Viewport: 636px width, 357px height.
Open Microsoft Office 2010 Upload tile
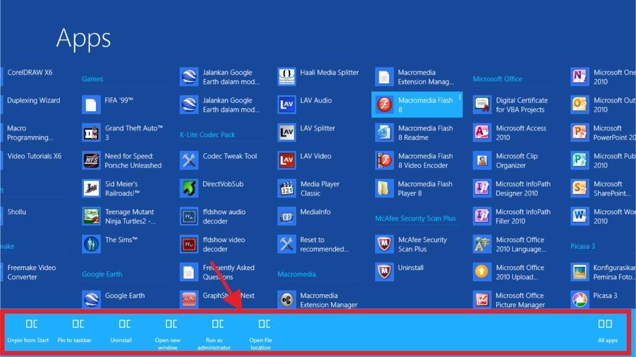[x=509, y=272]
